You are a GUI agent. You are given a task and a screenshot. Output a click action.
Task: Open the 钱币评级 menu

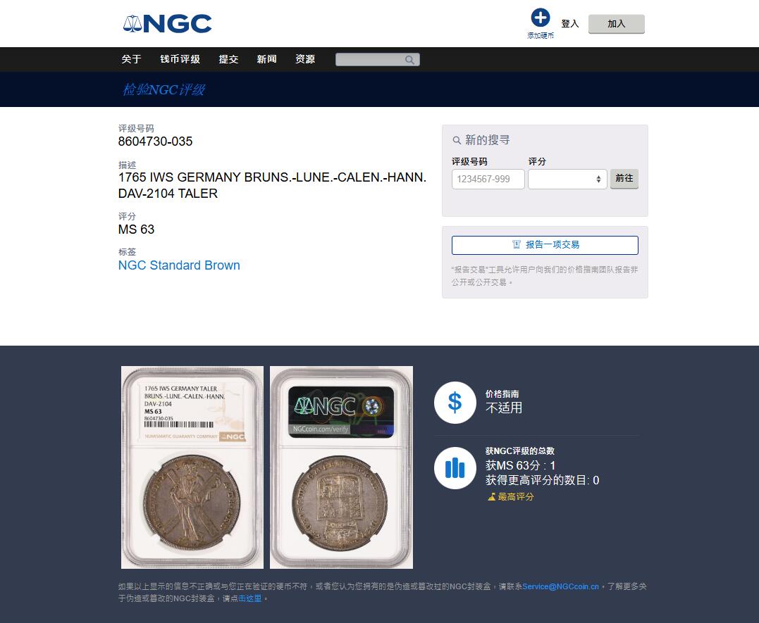pos(180,59)
